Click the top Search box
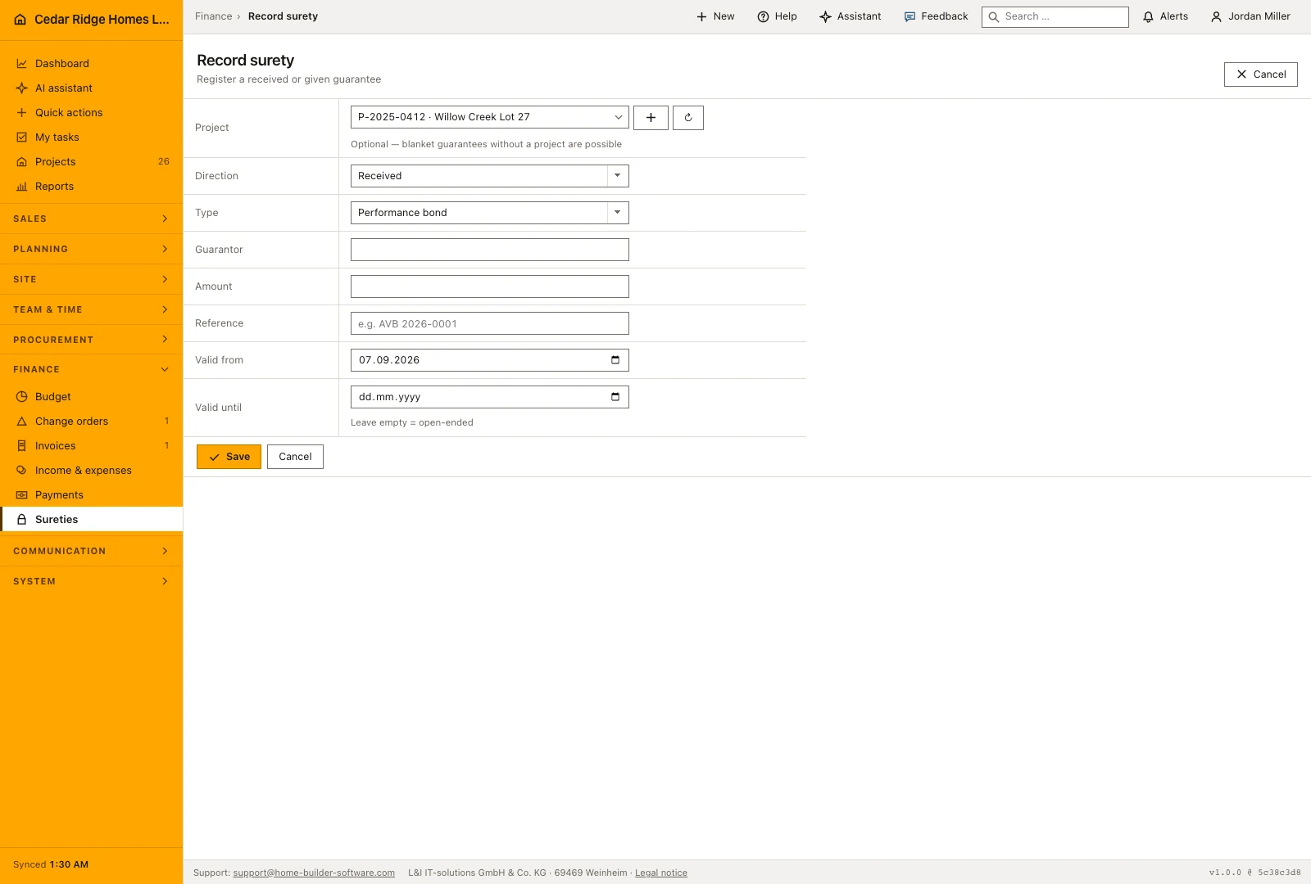This screenshot has height=884, width=1311. tap(1055, 16)
